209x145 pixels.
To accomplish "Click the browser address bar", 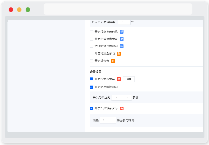I will click(118, 9).
